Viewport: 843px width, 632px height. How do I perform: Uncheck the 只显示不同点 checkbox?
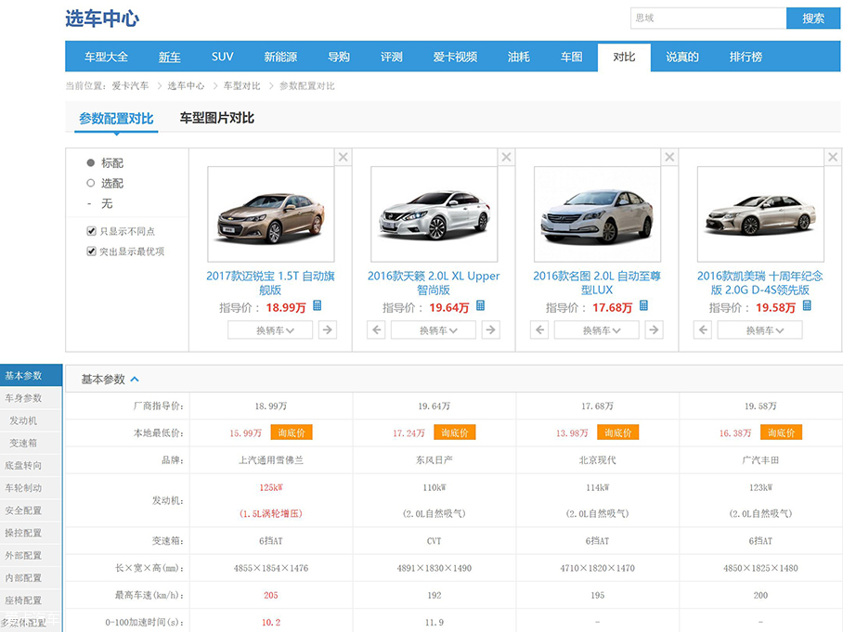91,231
